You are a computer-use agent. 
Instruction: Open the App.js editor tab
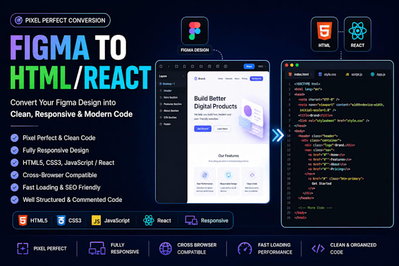pos(378,75)
